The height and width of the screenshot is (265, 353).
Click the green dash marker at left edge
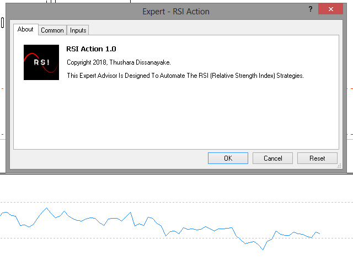(x=2, y=134)
